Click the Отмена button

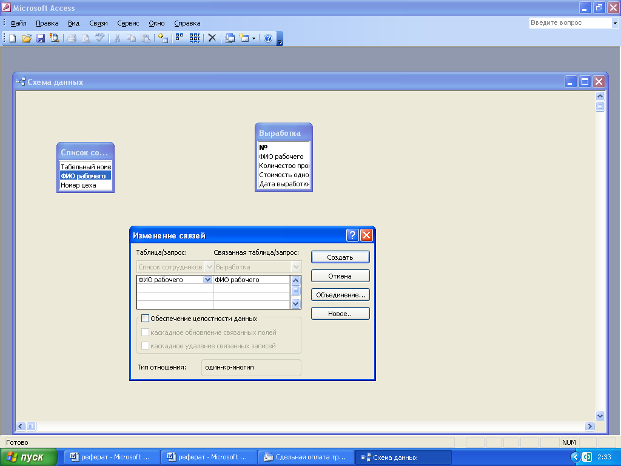(x=340, y=276)
